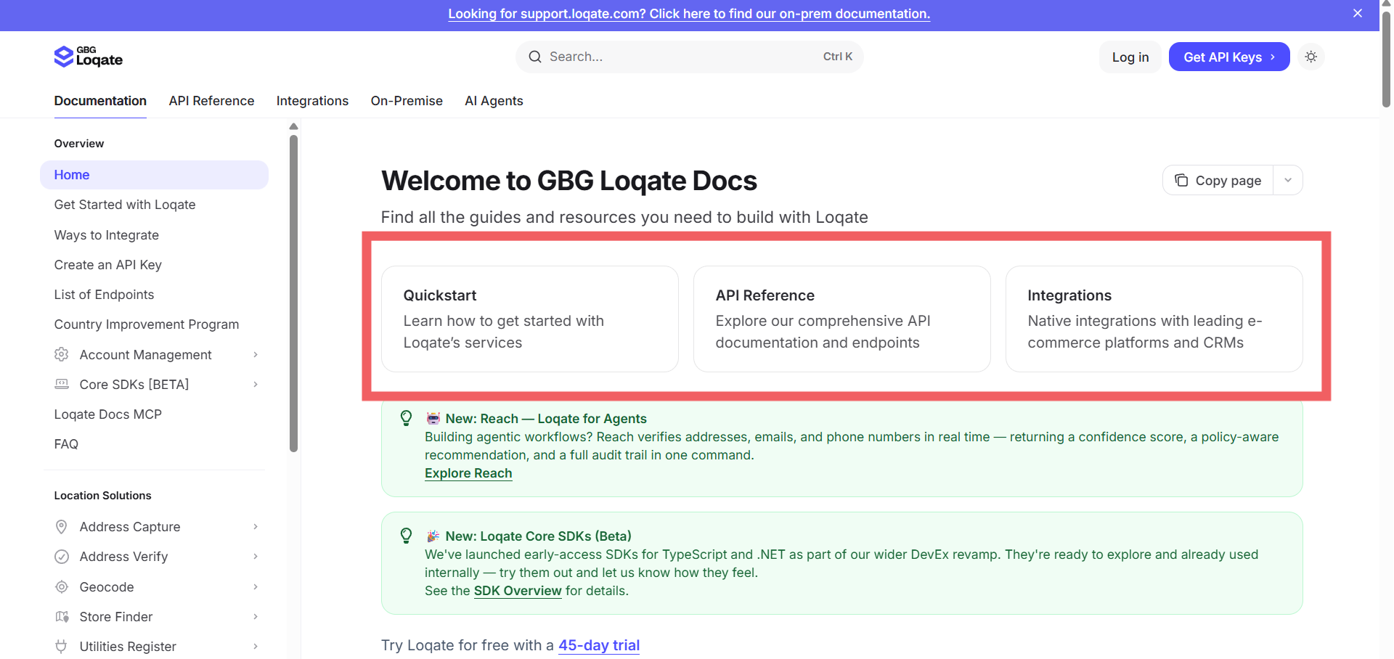The height and width of the screenshot is (659, 1394).
Task: Open the Copy page dropdown arrow
Action: point(1288,180)
